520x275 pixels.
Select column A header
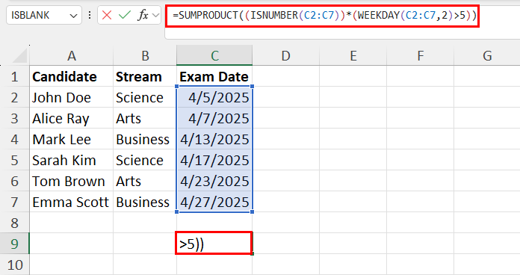click(x=71, y=56)
